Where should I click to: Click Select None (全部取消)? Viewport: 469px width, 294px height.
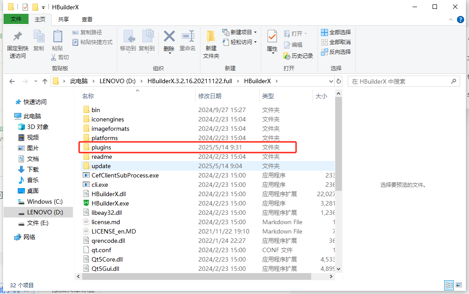(336, 42)
